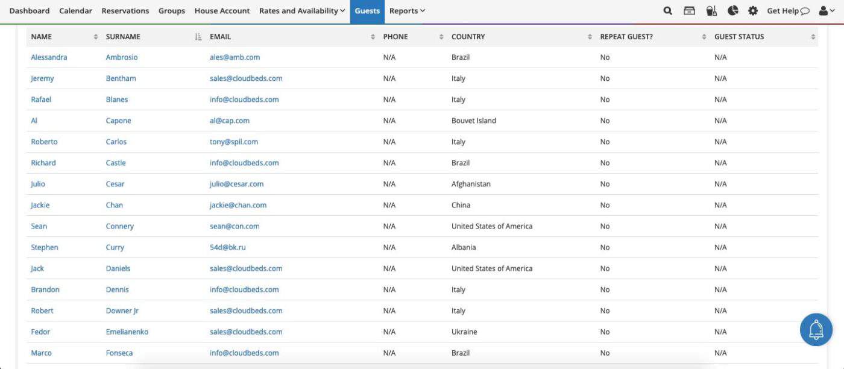The height and width of the screenshot is (369, 844).
Task: Toggle sorting on the NAME column
Action: coord(96,37)
